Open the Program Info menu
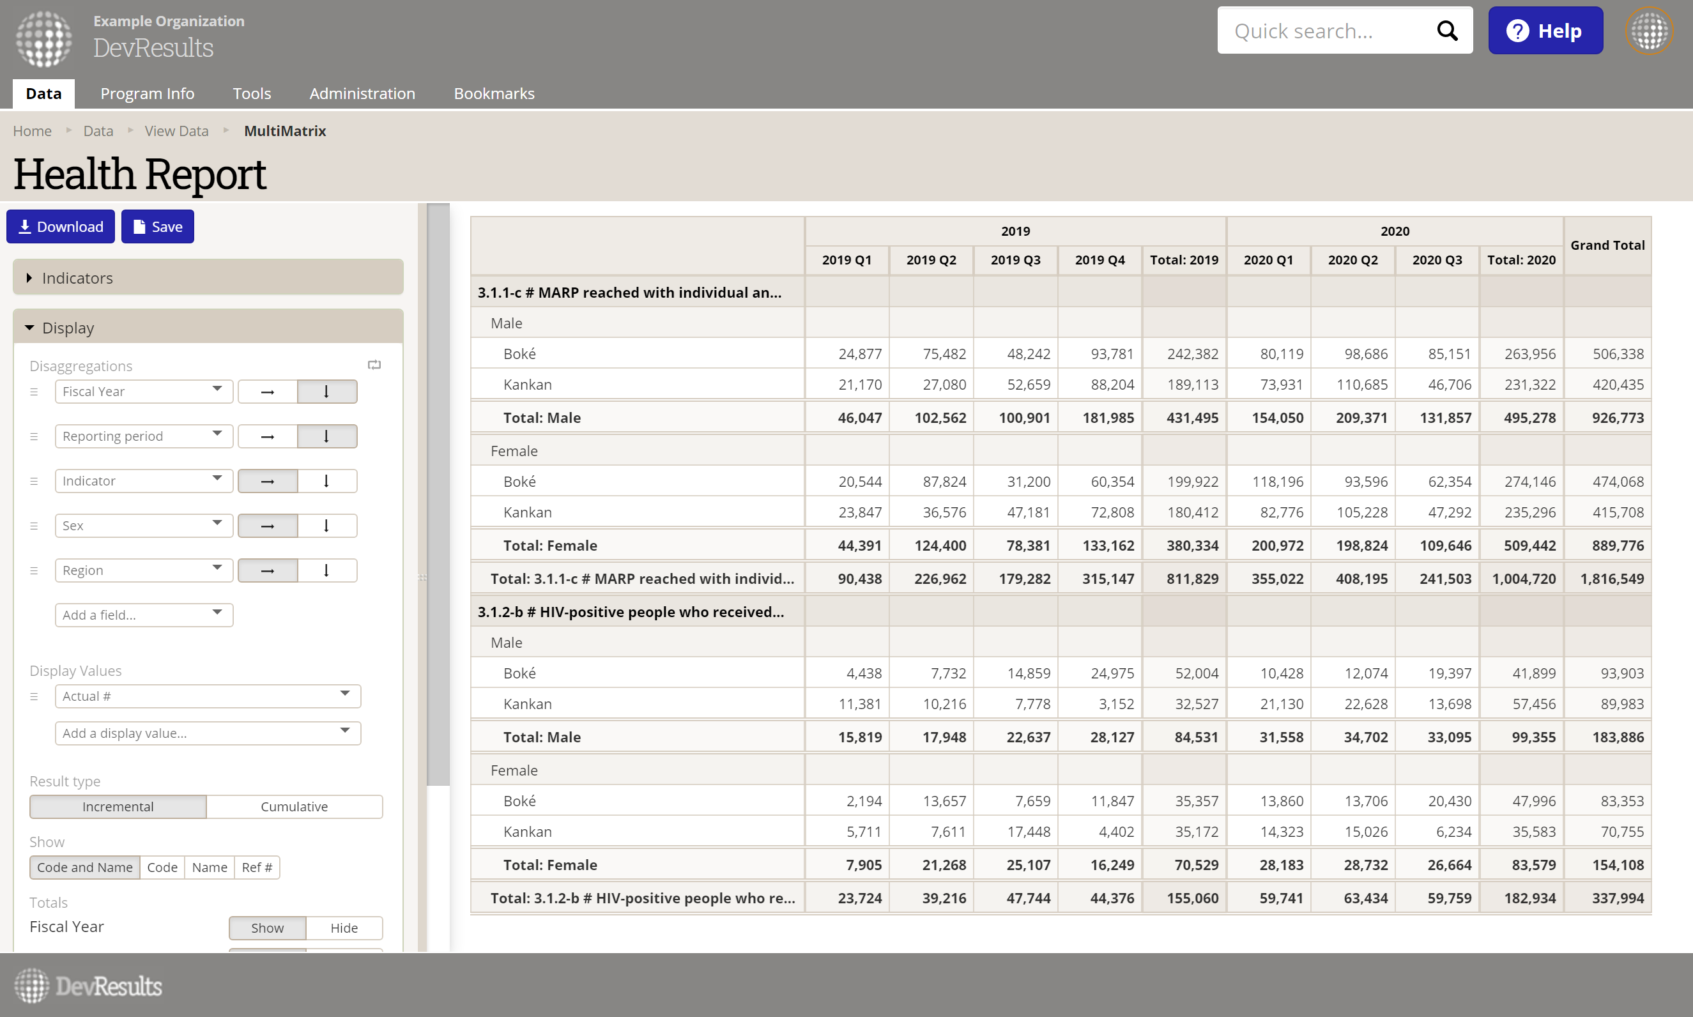 coord(148,93)
